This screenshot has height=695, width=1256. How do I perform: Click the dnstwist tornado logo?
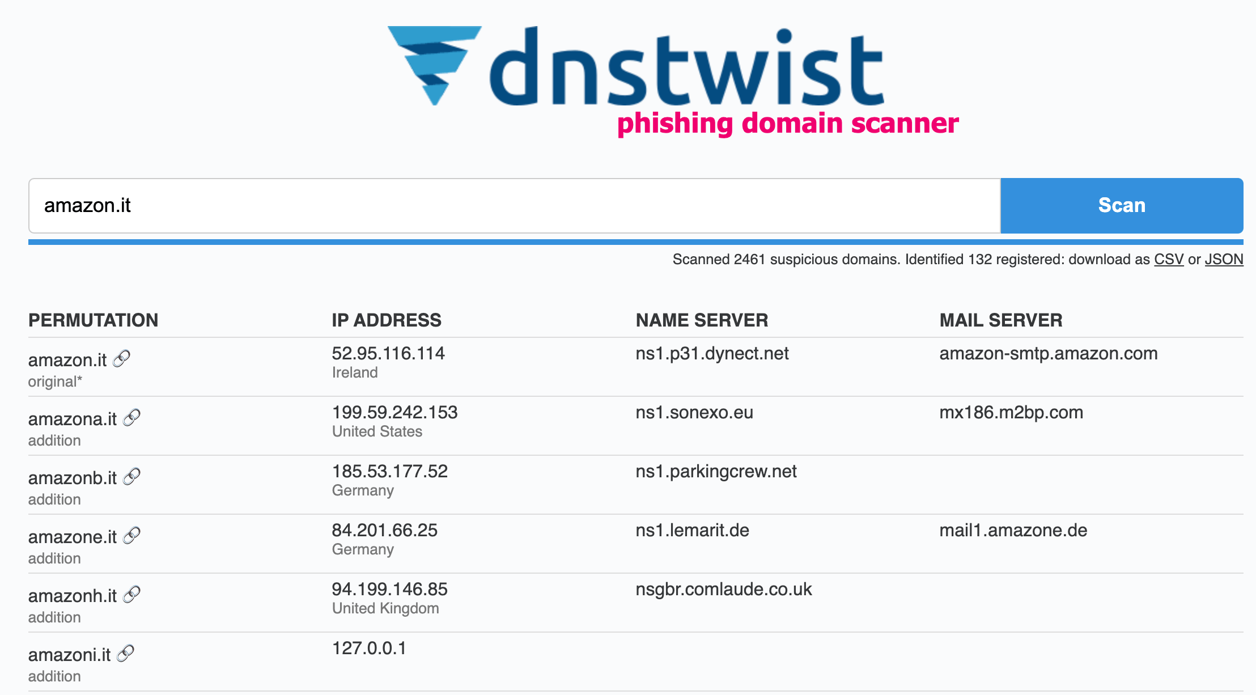point(435,65)
